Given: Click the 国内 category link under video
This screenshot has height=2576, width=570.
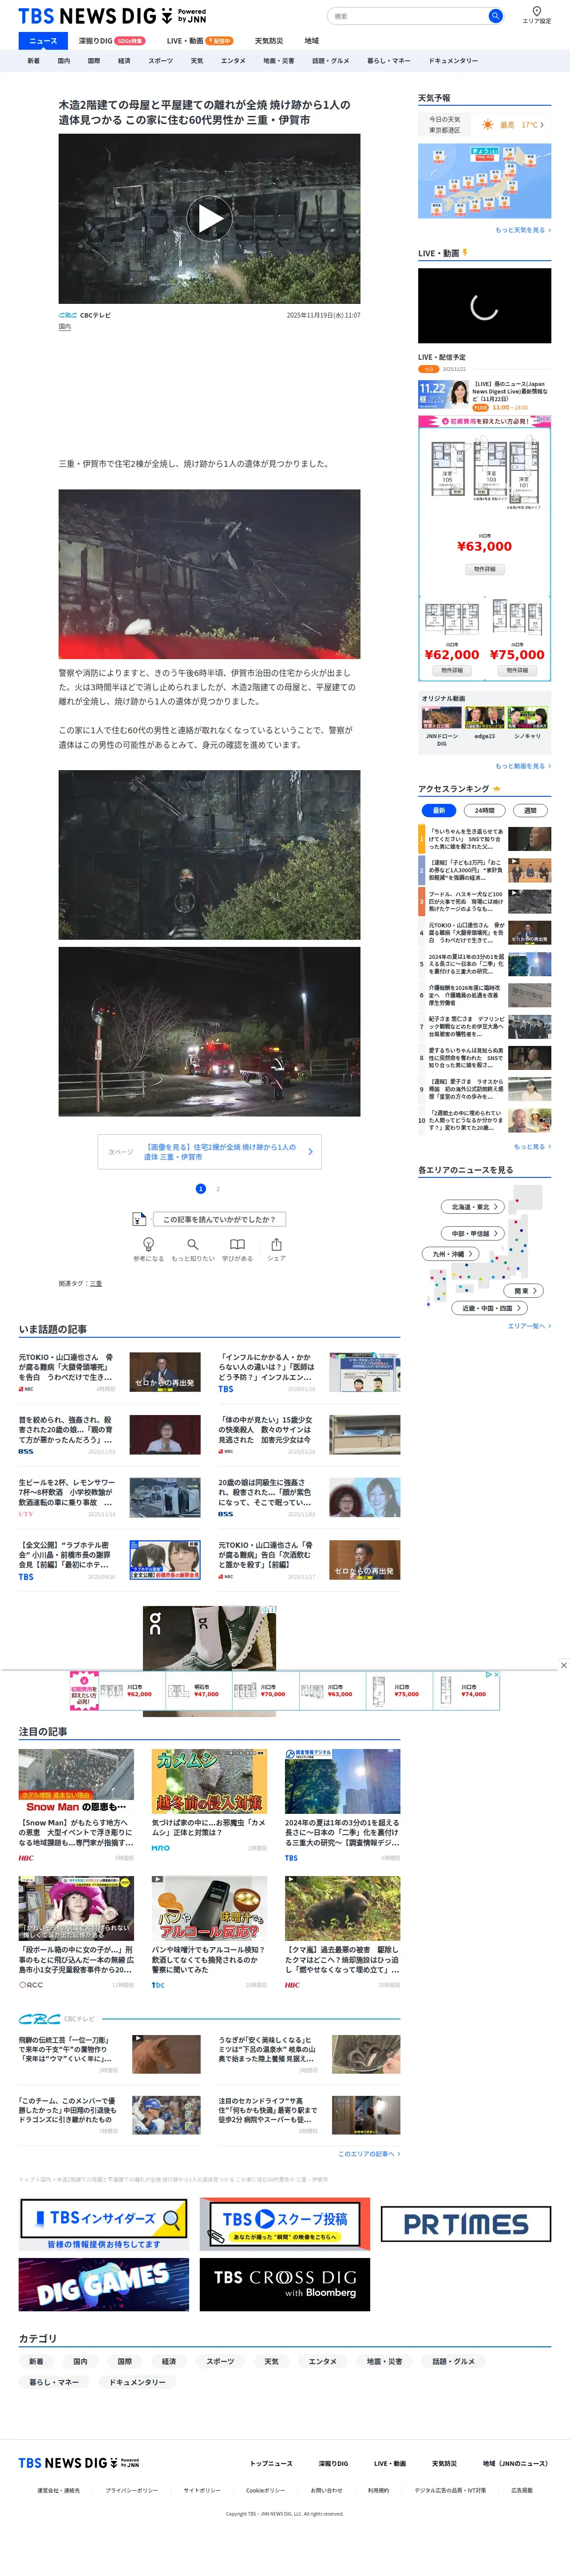Looking at the screenshot, I should point(65,327).
